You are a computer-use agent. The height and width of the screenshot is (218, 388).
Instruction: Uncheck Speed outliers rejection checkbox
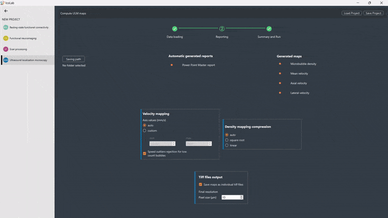pos(145,154)
